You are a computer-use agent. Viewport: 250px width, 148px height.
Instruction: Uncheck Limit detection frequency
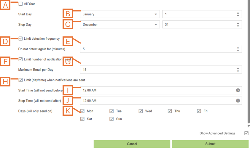20,38
